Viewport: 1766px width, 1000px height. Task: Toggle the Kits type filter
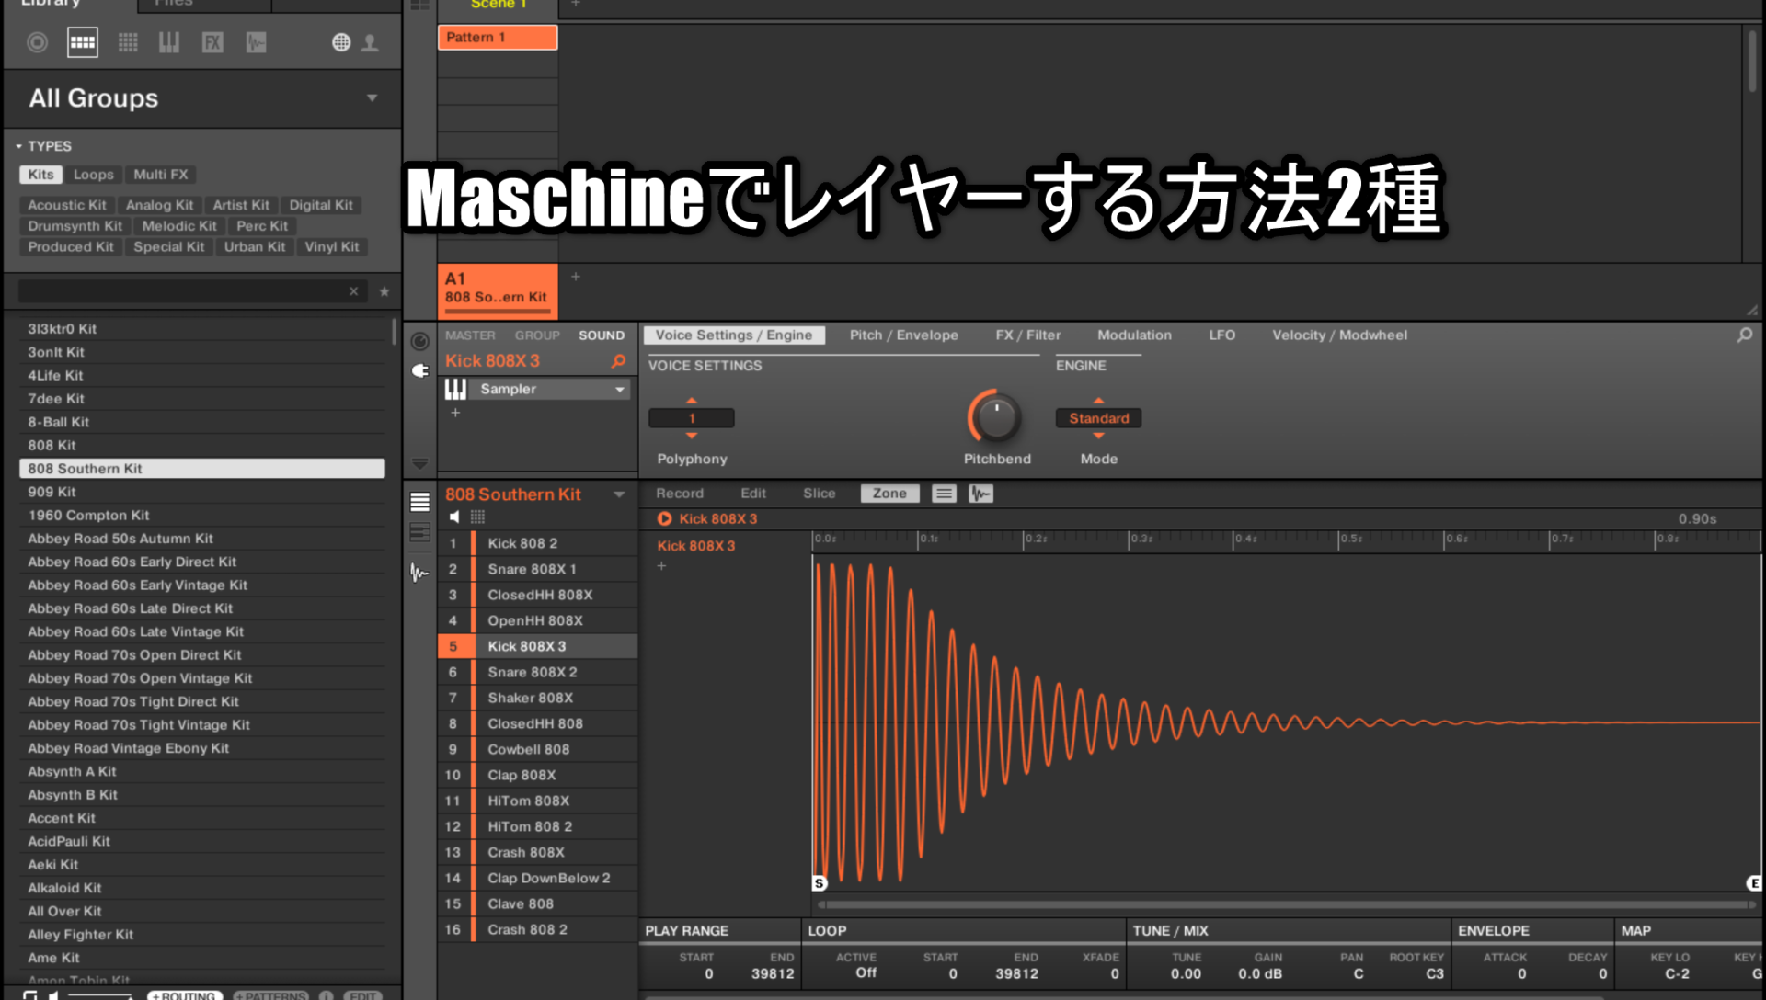tap(40, 175)
